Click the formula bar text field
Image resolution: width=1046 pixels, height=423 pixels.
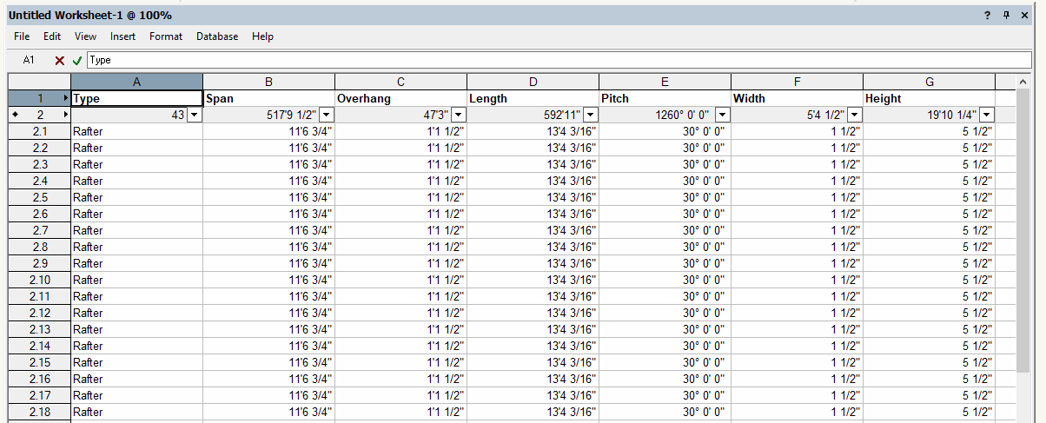[x=556, y=61]
